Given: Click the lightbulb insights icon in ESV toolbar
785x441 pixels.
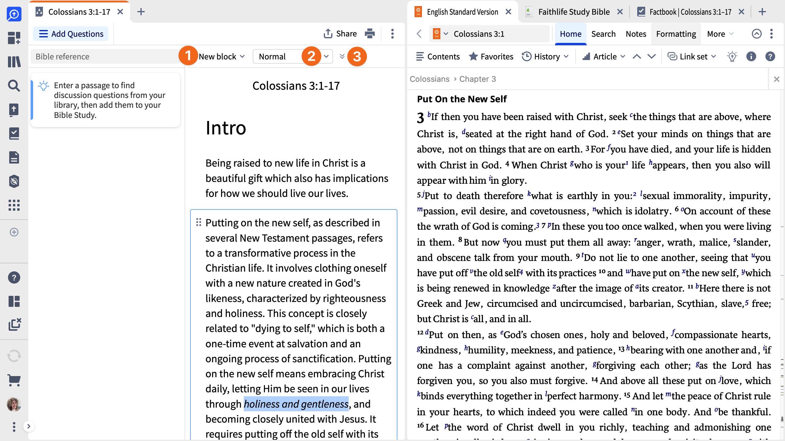Looking at the screenshot, I should tap(732, 57).
